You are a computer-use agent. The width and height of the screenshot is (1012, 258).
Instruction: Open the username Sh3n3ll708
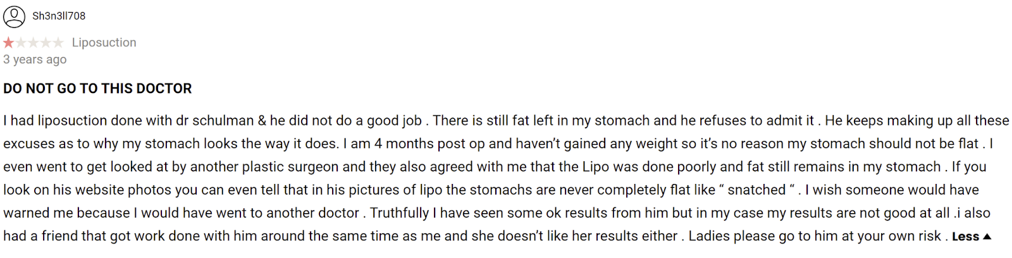(x=59, y=16)
